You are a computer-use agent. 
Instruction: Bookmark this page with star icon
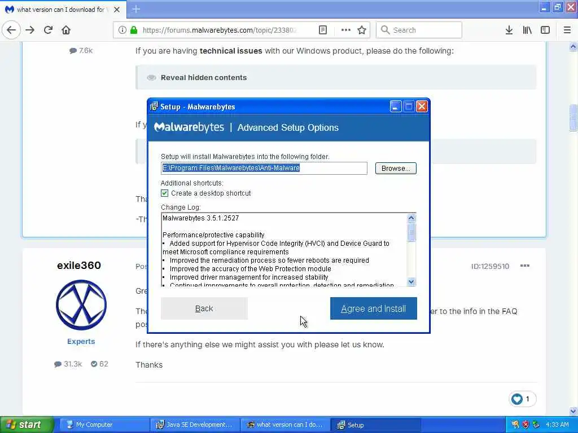tap(362, 30)
